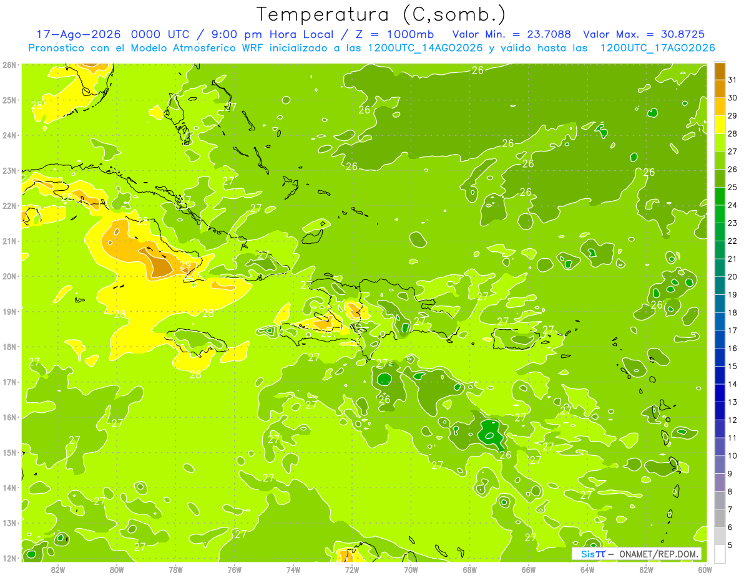Screen dimensions: 749x578
Task: Click the legend value label '10'
Action: (733, 456)
